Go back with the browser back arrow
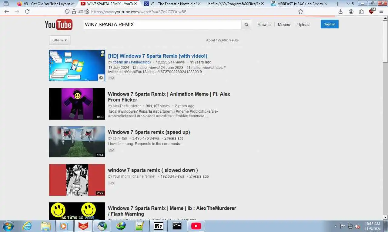 click(x=7, y=11)
